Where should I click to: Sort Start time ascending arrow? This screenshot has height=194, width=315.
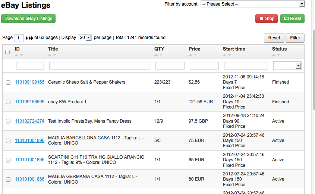click(224, 55)
